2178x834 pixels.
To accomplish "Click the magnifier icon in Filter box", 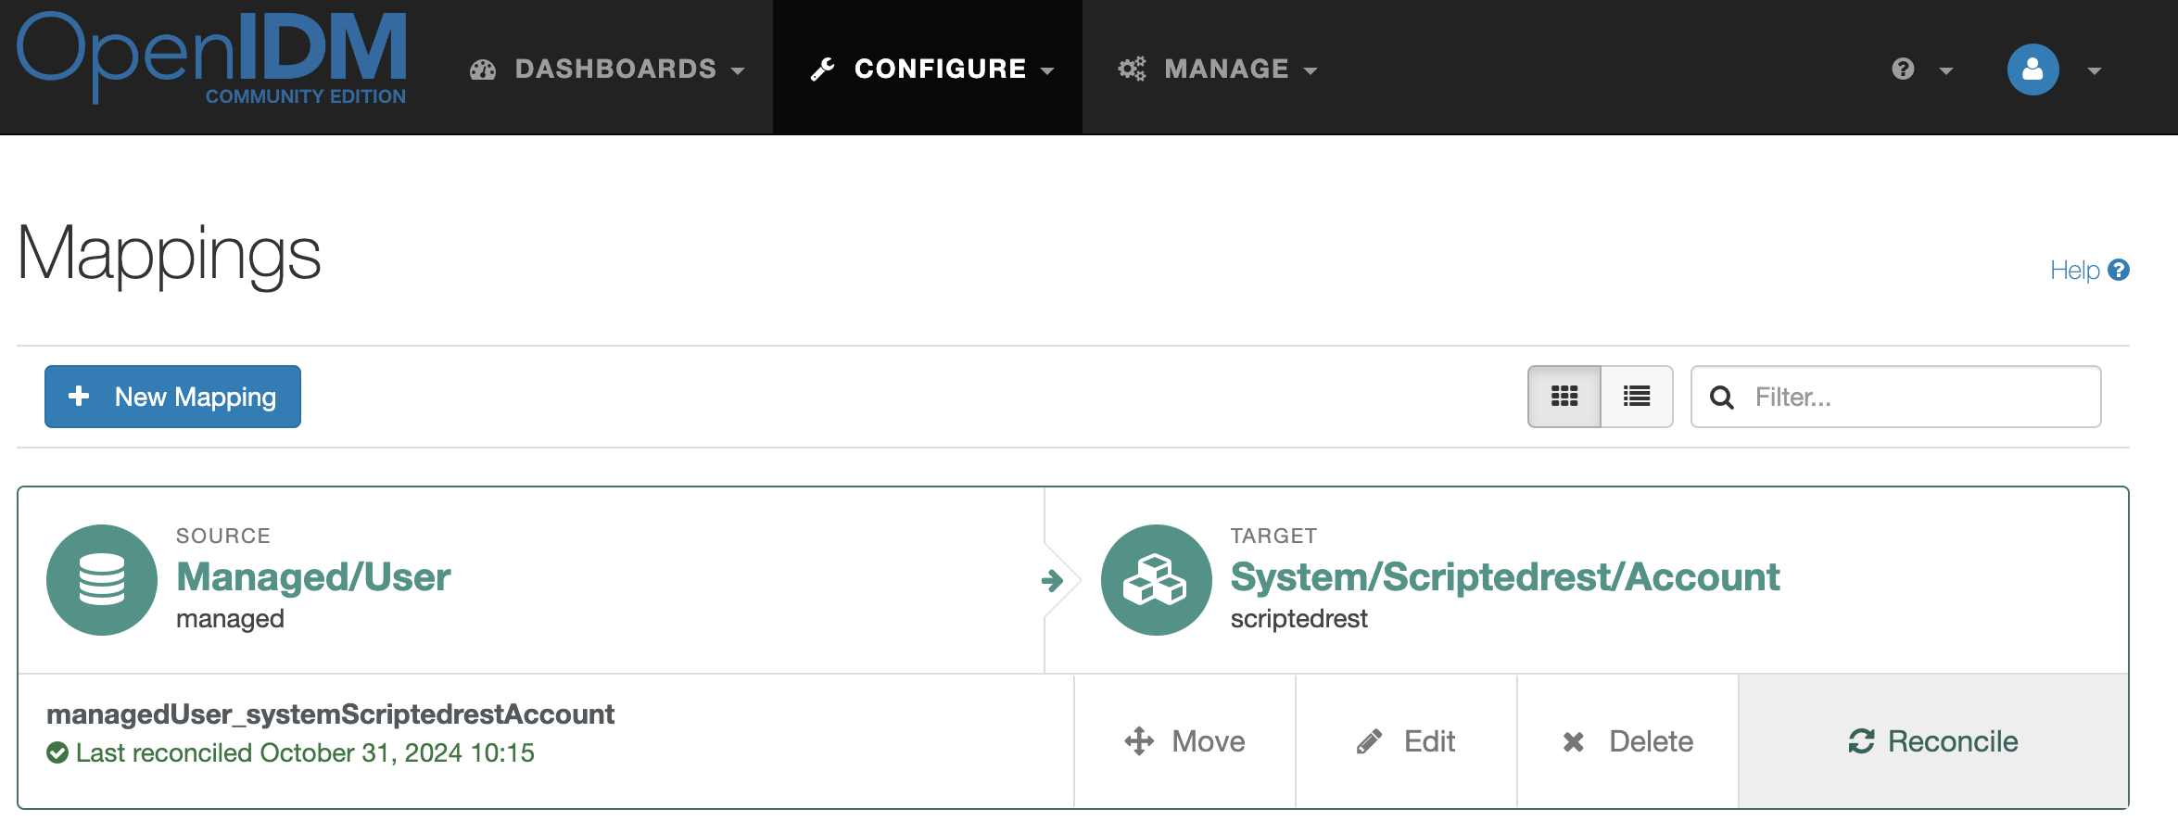I will (x=1722, y=398).
